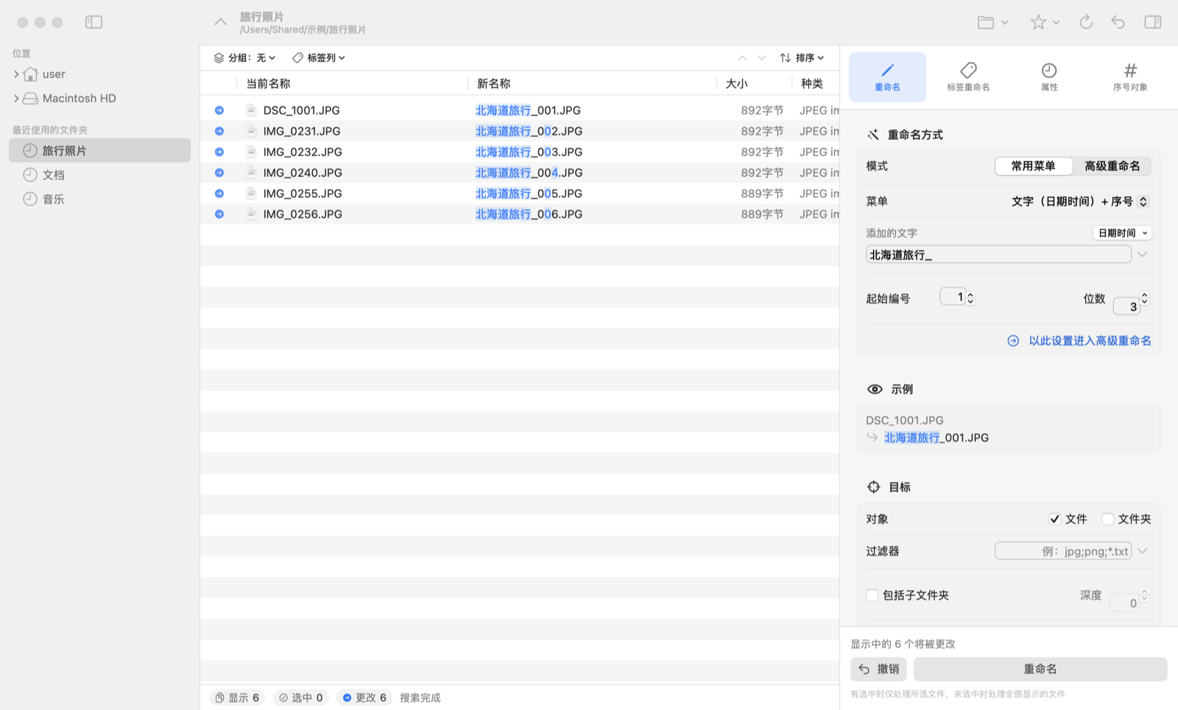Click the change indicator for DSC_1001.JPG

coord(219,110)
